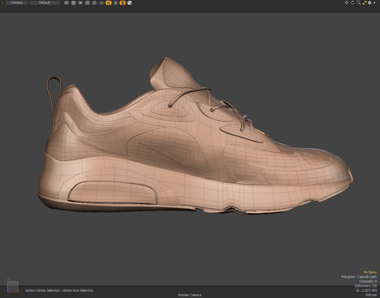Image resolution: width=380 pixels, height=298 pixels.
Task: Expand the viewport options arrow at top right
Action: pyautogui.click(x=375, y=3)
